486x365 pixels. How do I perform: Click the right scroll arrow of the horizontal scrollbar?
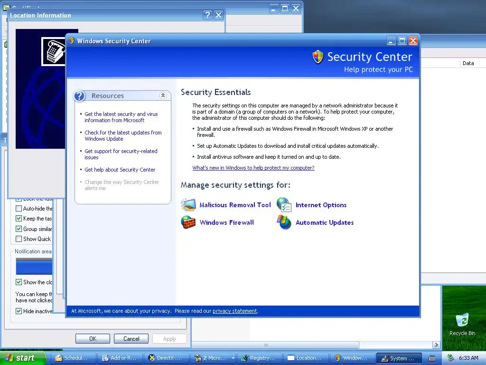pos(437,345)
